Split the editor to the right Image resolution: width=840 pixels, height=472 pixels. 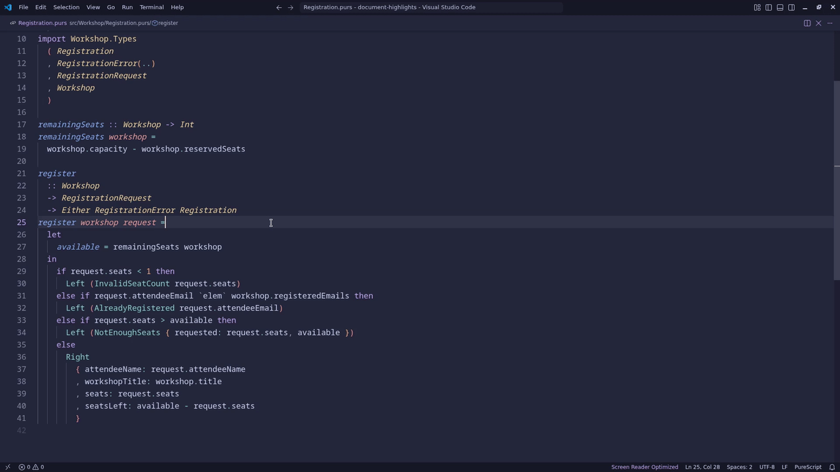[807, 23]
